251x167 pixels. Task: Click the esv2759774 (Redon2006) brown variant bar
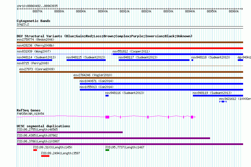pos(130,42)
